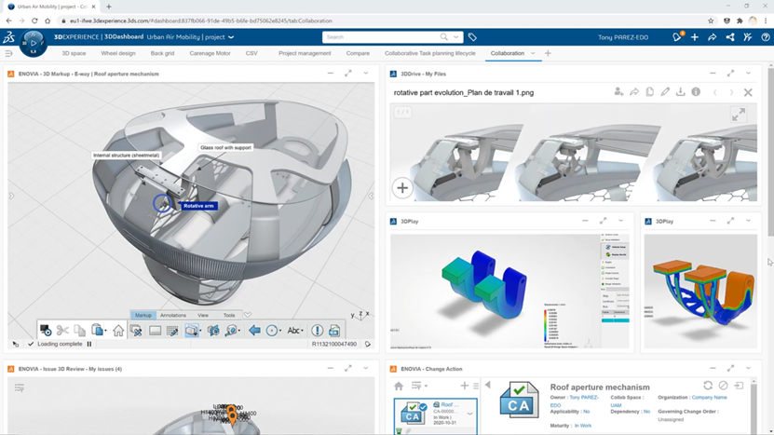Click the copy document icon in 3DDrive

649,92
